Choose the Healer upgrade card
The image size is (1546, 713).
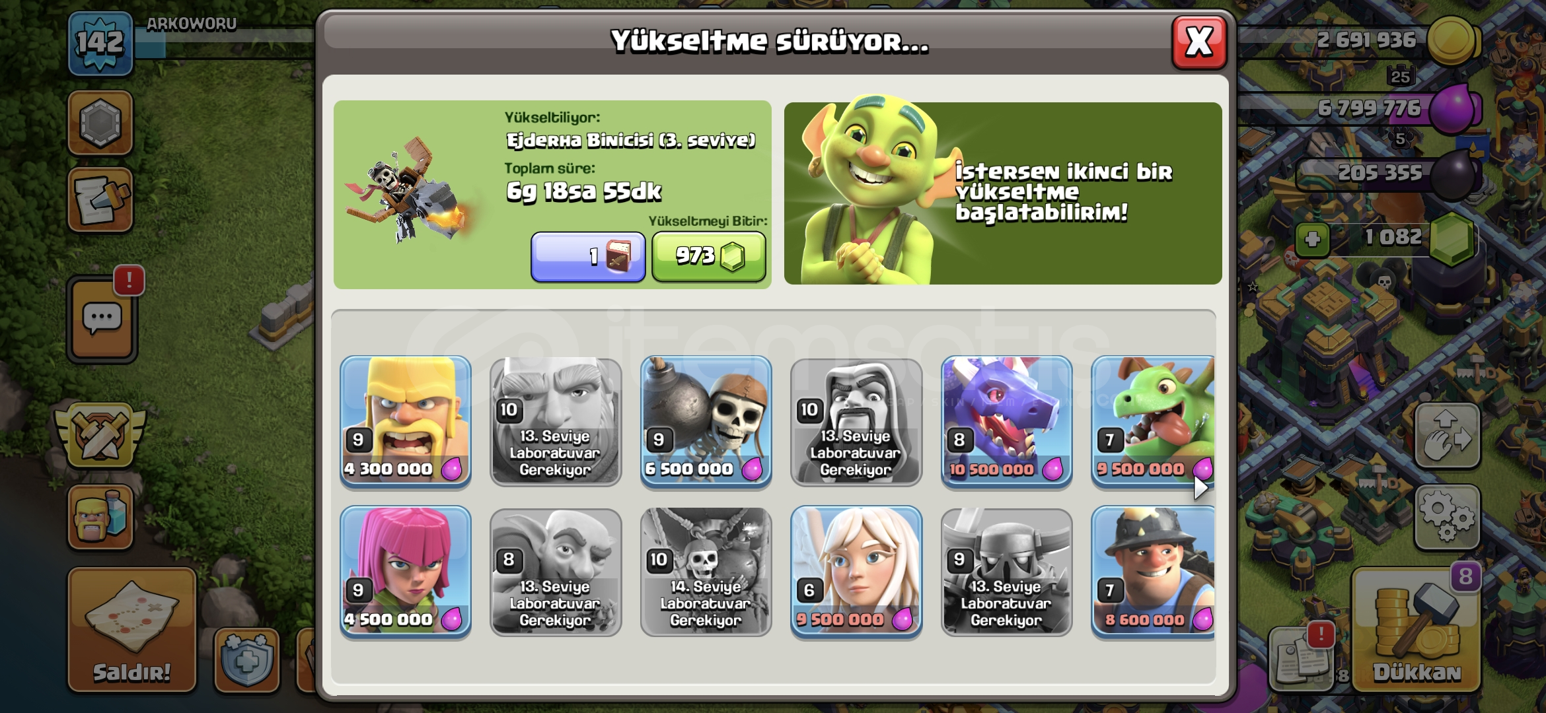pos(856,572)
